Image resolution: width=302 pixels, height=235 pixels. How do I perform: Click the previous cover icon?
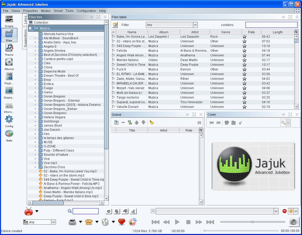[x=212, y=122]
